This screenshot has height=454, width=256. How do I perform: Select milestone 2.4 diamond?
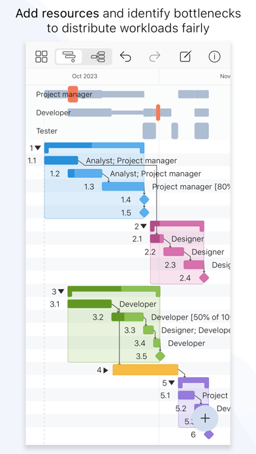(x=204, y=278)
